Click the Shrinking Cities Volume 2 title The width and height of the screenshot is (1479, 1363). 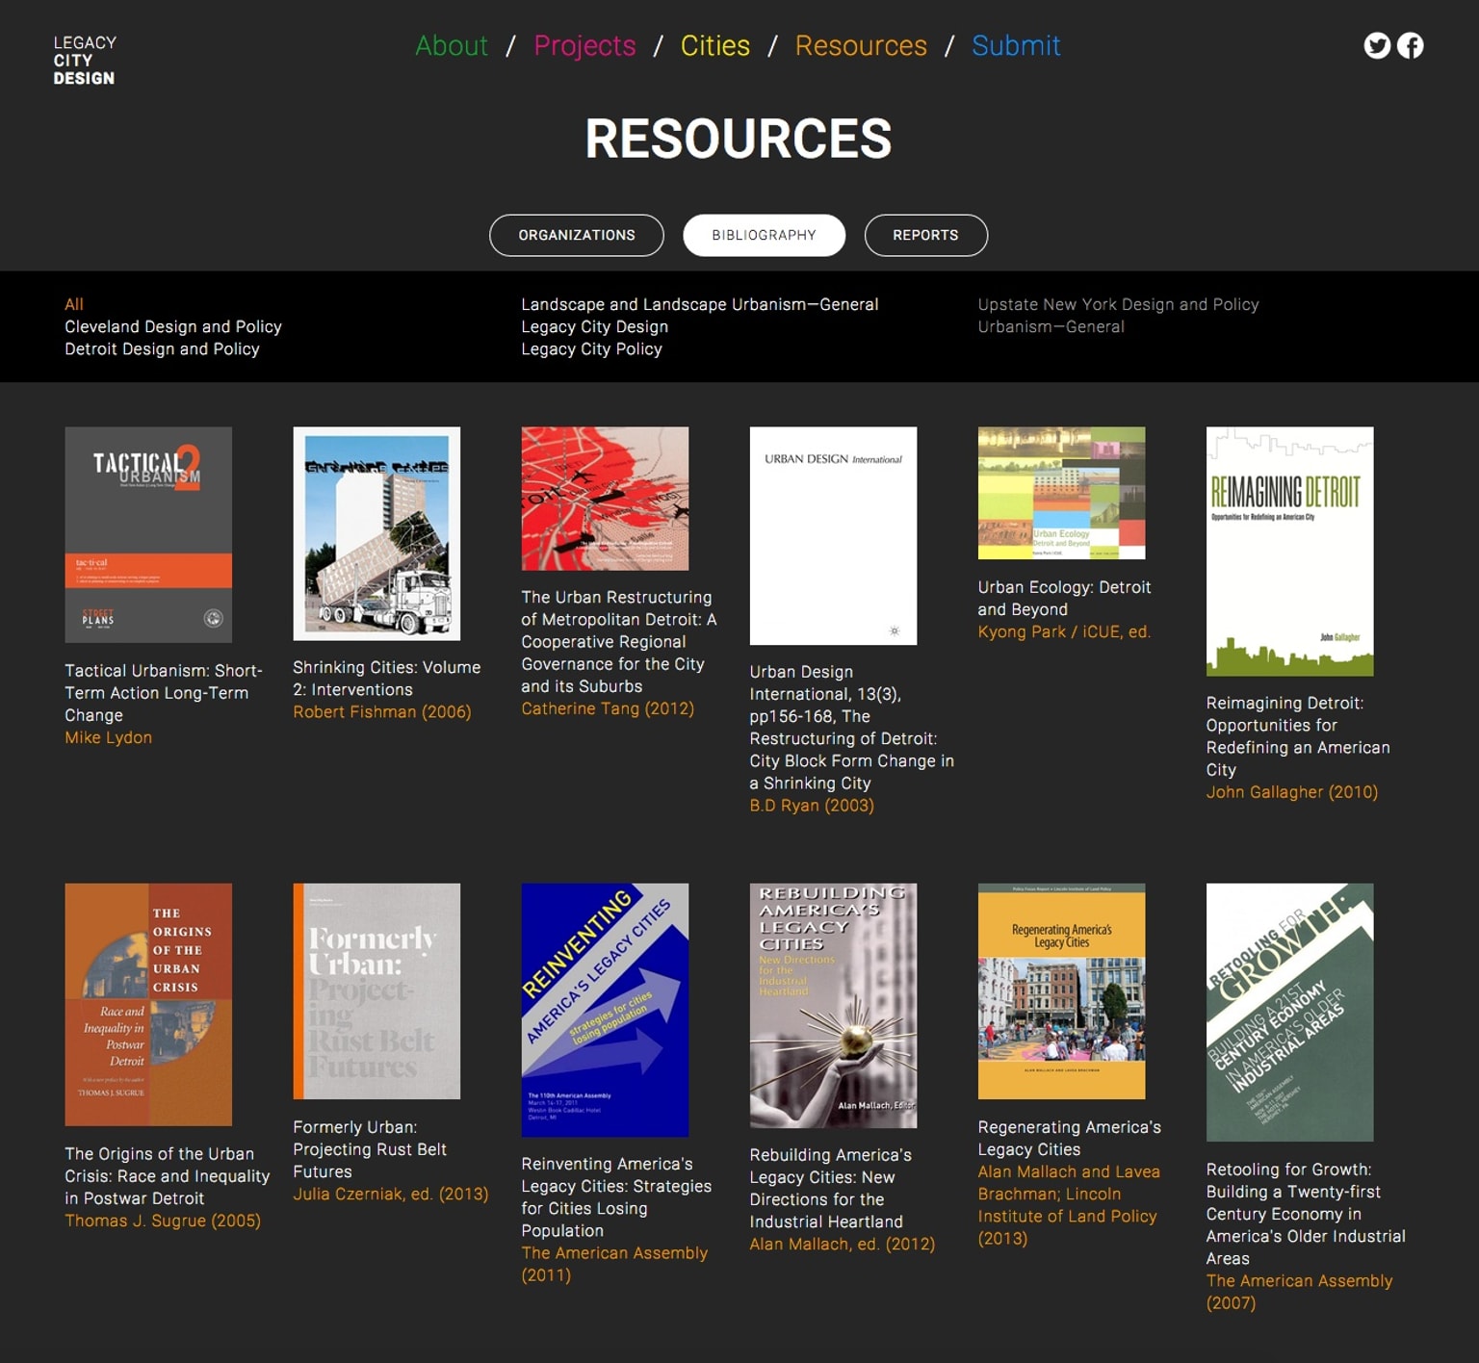click(x=386, y=679)
